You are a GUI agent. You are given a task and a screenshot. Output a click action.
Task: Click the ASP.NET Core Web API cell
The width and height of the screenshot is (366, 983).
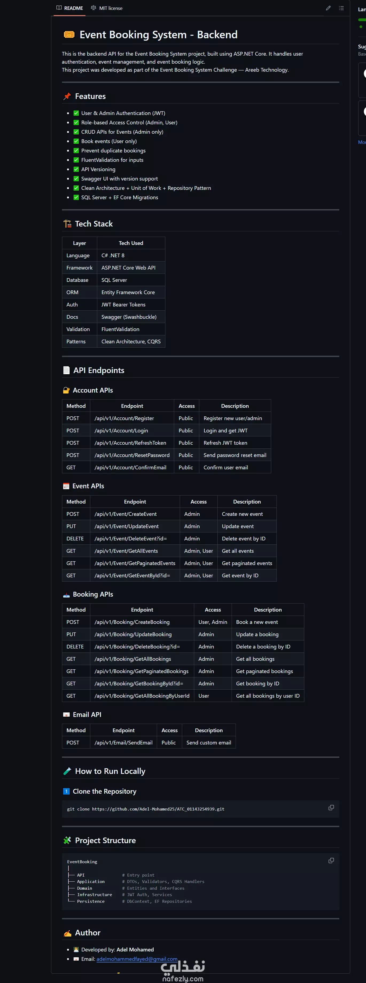(x=131, y=267)
